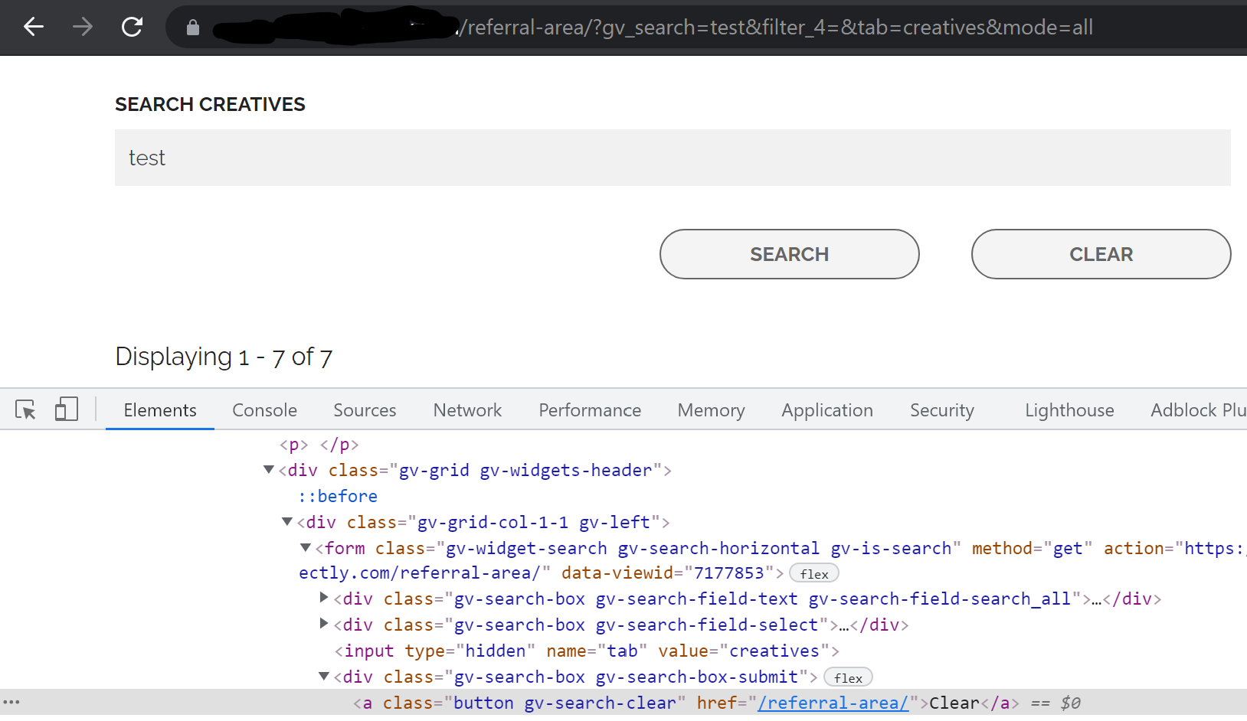
Task: Expand the gv-search-field-text div
Action: (323, 598)
